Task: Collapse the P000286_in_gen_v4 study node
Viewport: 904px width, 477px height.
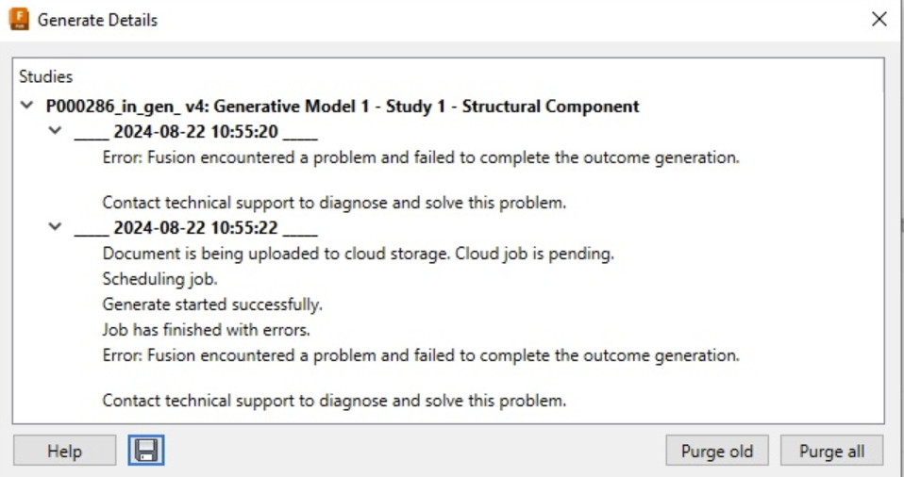Action: click(25, 107)
